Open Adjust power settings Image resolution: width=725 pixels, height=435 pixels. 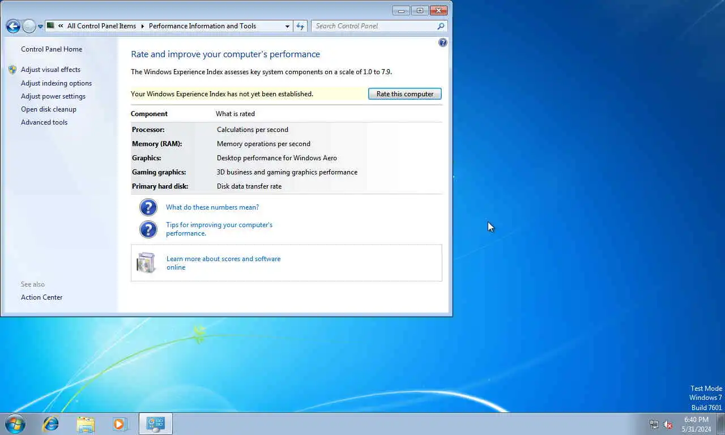point(53,96)
